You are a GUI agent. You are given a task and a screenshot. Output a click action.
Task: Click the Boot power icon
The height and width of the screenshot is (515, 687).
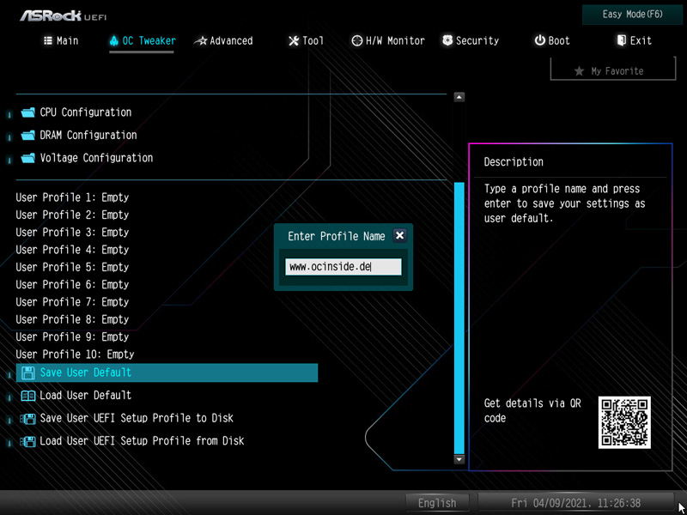coord(539,40)
